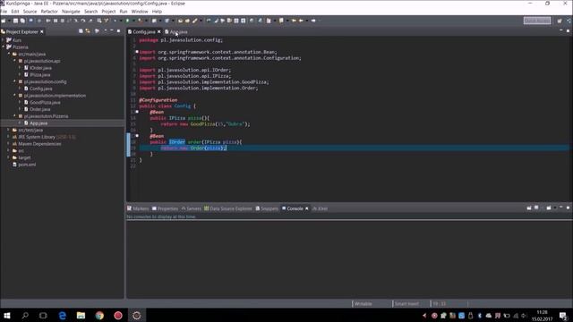Open Microsoft Edge from the taskbar

tap(63, 316)
